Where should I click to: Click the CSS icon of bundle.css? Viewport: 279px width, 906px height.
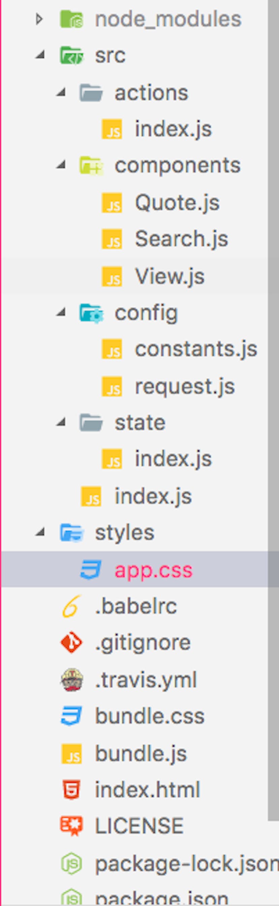71,716
